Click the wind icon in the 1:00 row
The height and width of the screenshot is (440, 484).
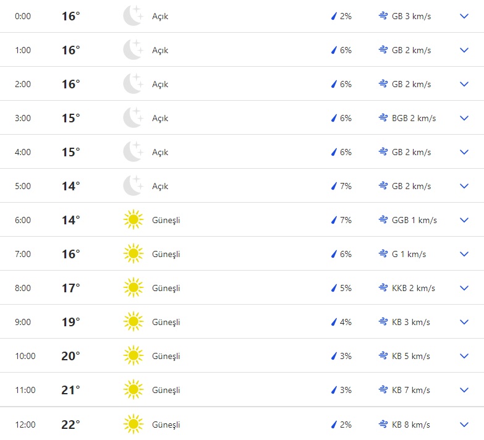[x=383, y=50]
